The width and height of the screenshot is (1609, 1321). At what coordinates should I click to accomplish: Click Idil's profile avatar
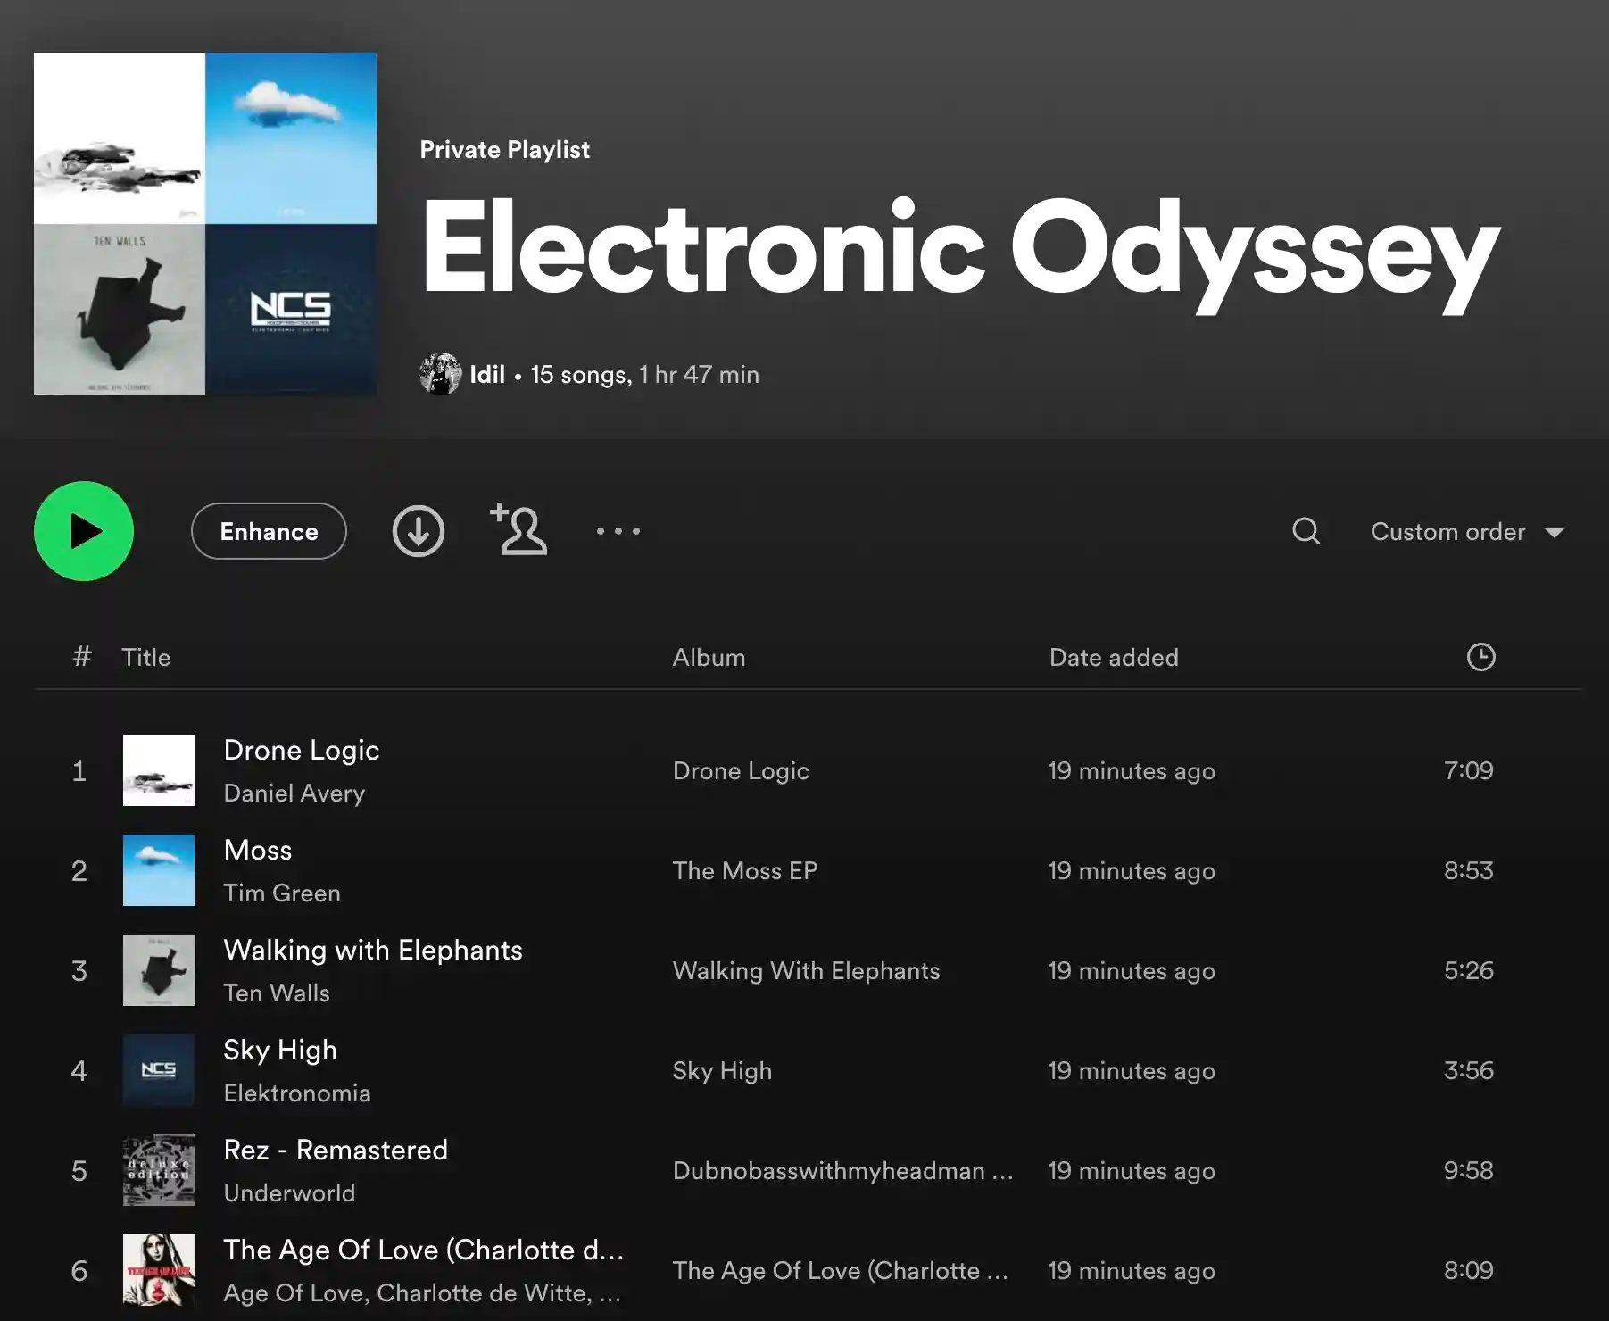pyautogui.click(x=440, y=374)
